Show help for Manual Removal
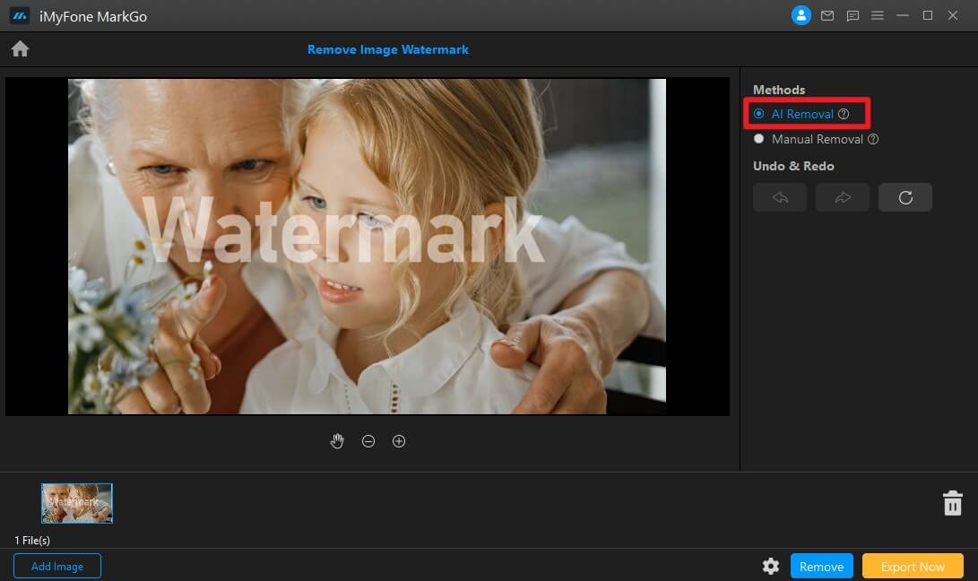The image size is (978, 581). [873, 139]
